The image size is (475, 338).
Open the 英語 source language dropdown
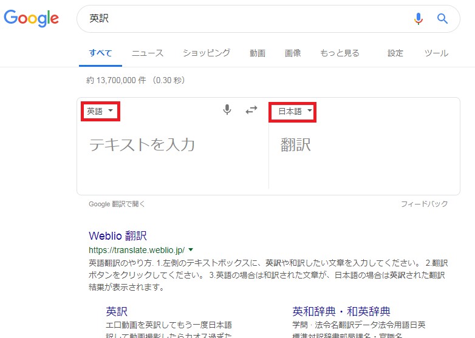pos(100,111)
